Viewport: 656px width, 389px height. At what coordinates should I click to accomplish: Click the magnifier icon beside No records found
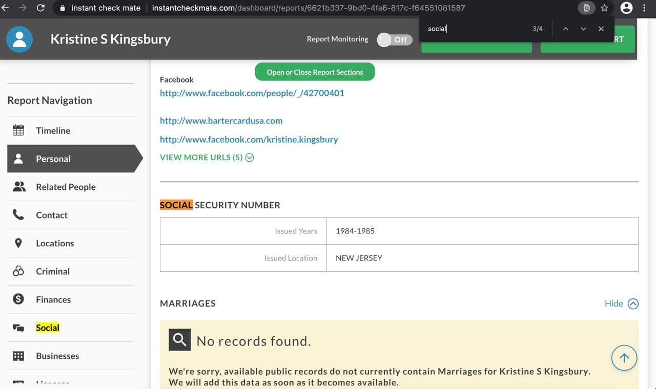pyautogui.click(x=179, y=339)
